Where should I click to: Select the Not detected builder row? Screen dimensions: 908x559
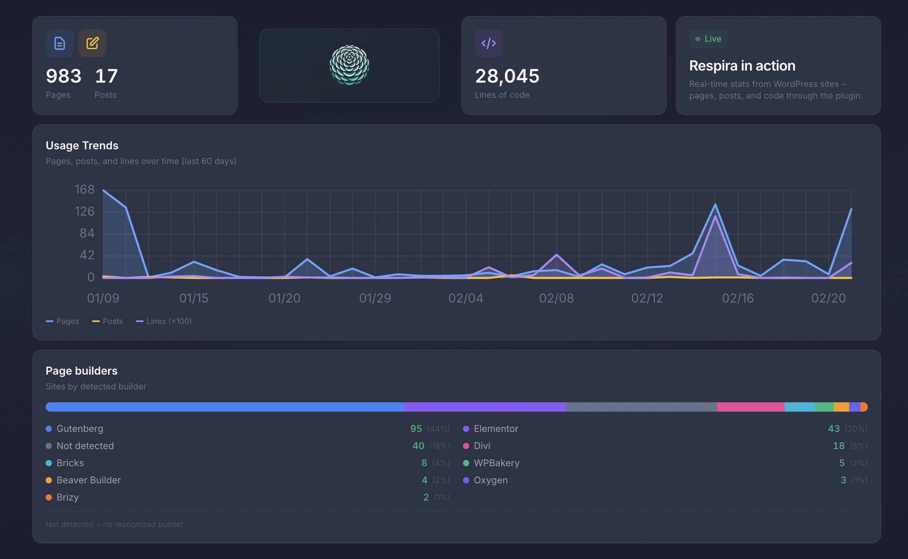pos(85,446)
